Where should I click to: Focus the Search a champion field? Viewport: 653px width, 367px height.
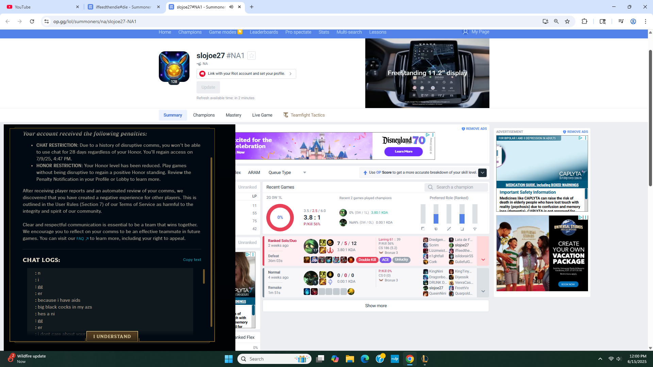click(x=456, y=187)
